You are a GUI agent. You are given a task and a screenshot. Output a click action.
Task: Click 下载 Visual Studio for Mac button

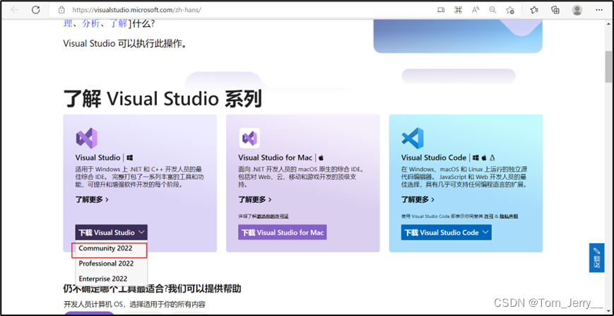283,232
